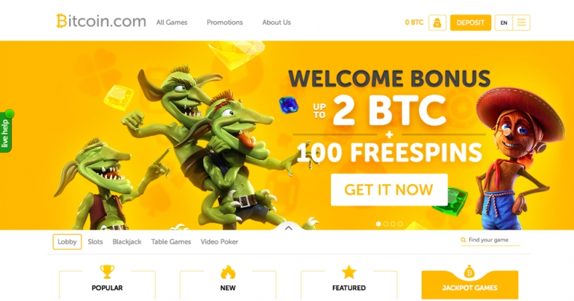Switch to the second banner slide dot
This screenshot has width=574, height=301.
point(386,224)
